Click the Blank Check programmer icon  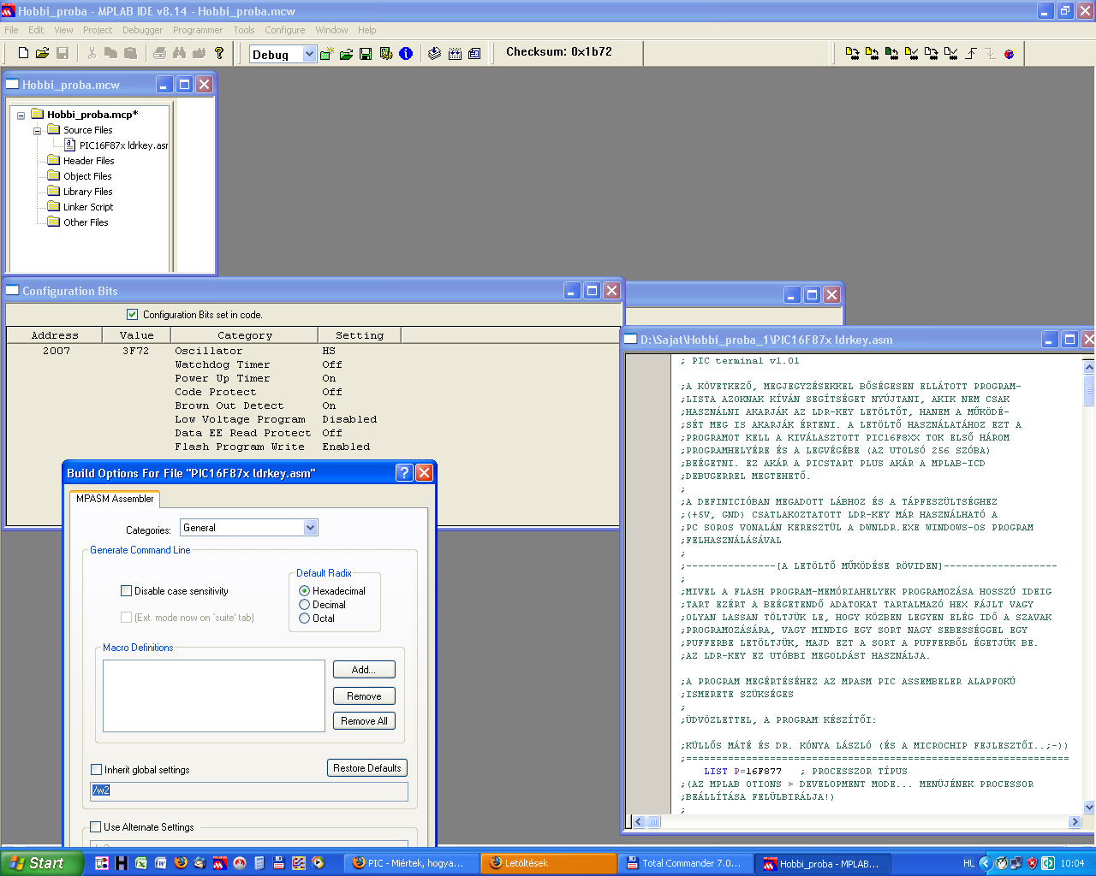[x=950, y=53]
